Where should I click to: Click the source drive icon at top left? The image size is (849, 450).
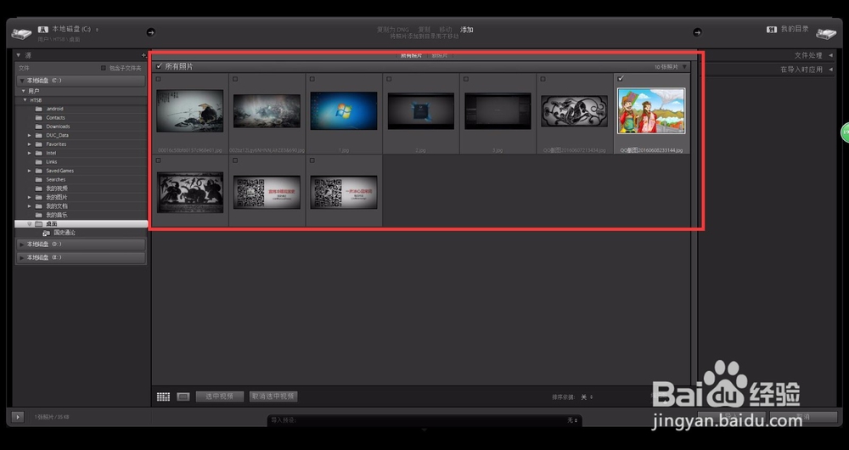(x=22, y=34)
